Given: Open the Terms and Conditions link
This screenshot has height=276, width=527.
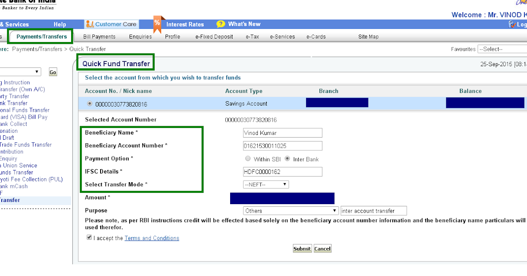Looking at the screenshot, I should pos(152,238).
